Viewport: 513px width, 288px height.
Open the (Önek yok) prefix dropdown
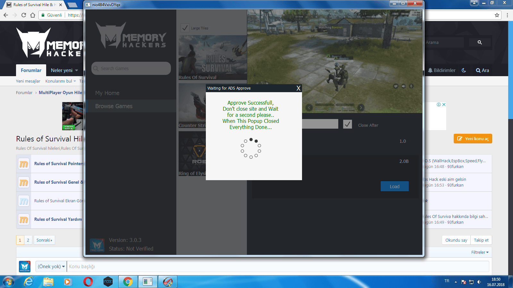51,267
